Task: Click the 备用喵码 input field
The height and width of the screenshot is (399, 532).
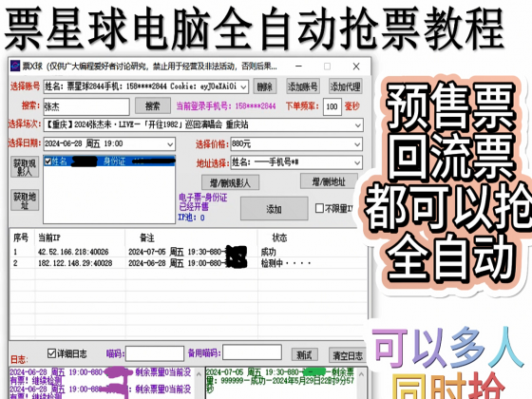Action: coord(252,352)
